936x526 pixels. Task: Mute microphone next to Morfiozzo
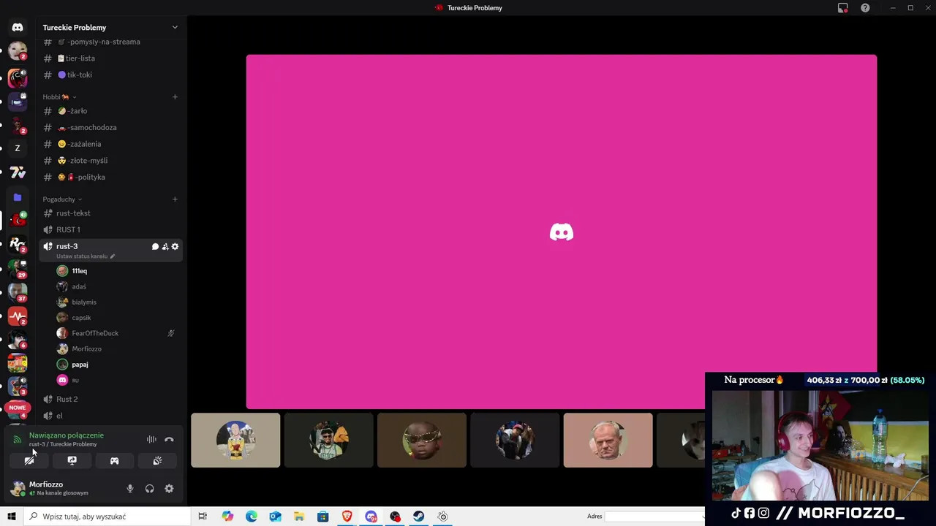pos(130,489)
